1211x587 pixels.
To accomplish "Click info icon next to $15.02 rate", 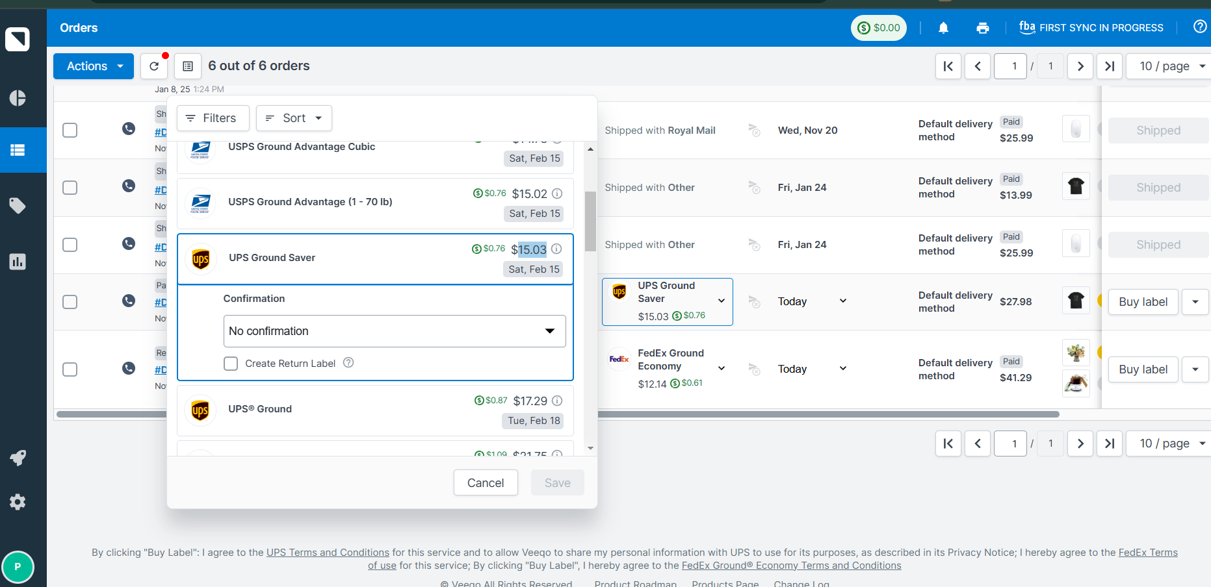I will point(557,194).
